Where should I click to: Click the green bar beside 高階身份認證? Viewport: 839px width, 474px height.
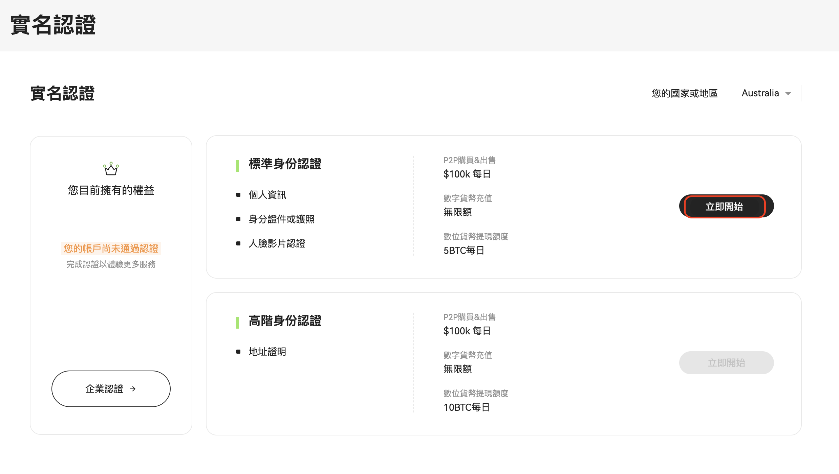tap(238, 323)
